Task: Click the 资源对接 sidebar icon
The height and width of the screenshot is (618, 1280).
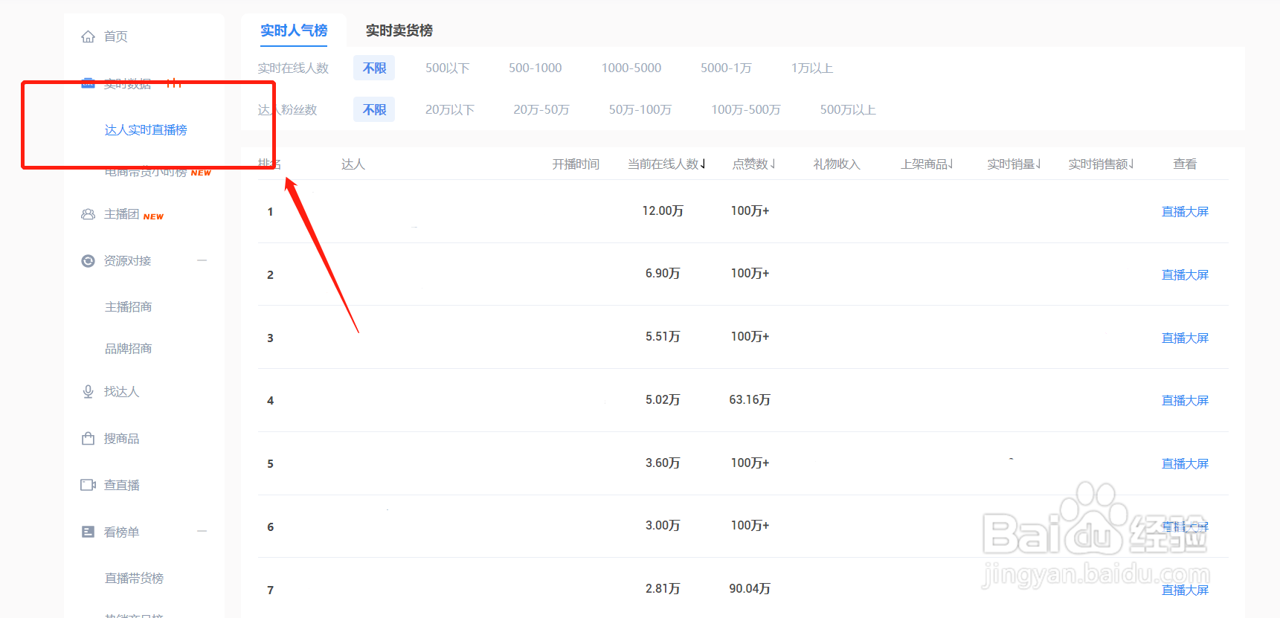Action: (x=88, y=261)
